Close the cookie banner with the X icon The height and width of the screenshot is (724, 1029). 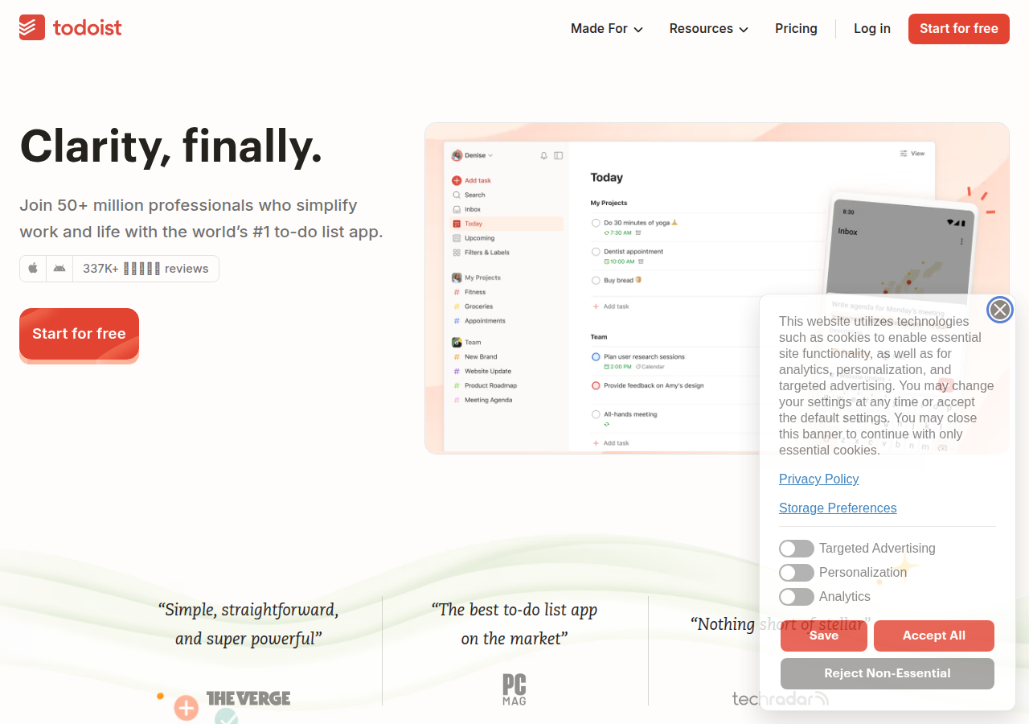(x=999, y=310)
